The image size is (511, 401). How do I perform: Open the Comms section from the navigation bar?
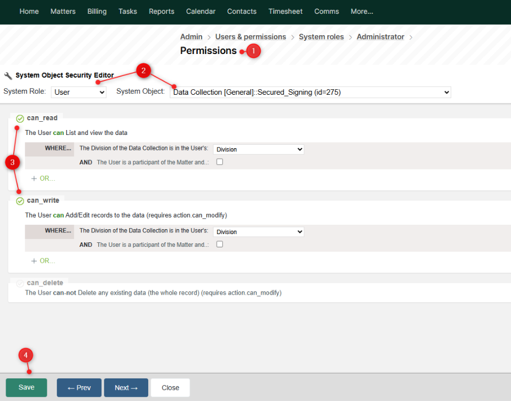(326, 11)
